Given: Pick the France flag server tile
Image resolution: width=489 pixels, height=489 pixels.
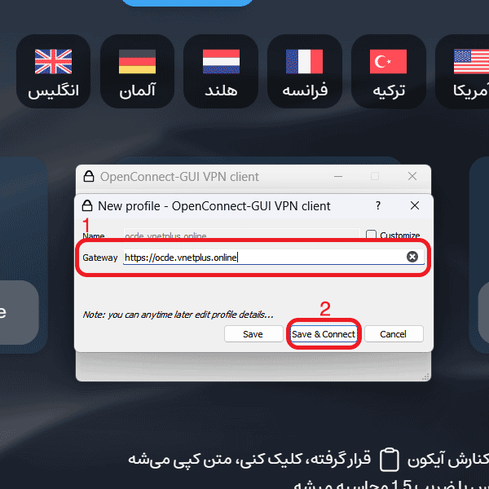Looking at the screenshot, I should click(305, 72).
